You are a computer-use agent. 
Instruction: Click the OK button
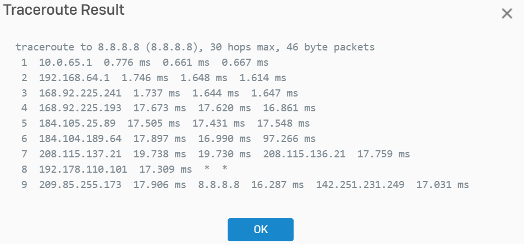point(261,230)
